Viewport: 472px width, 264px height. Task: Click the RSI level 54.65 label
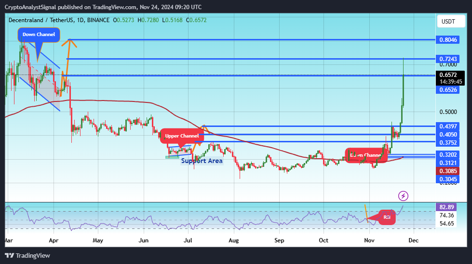(446, 224)
